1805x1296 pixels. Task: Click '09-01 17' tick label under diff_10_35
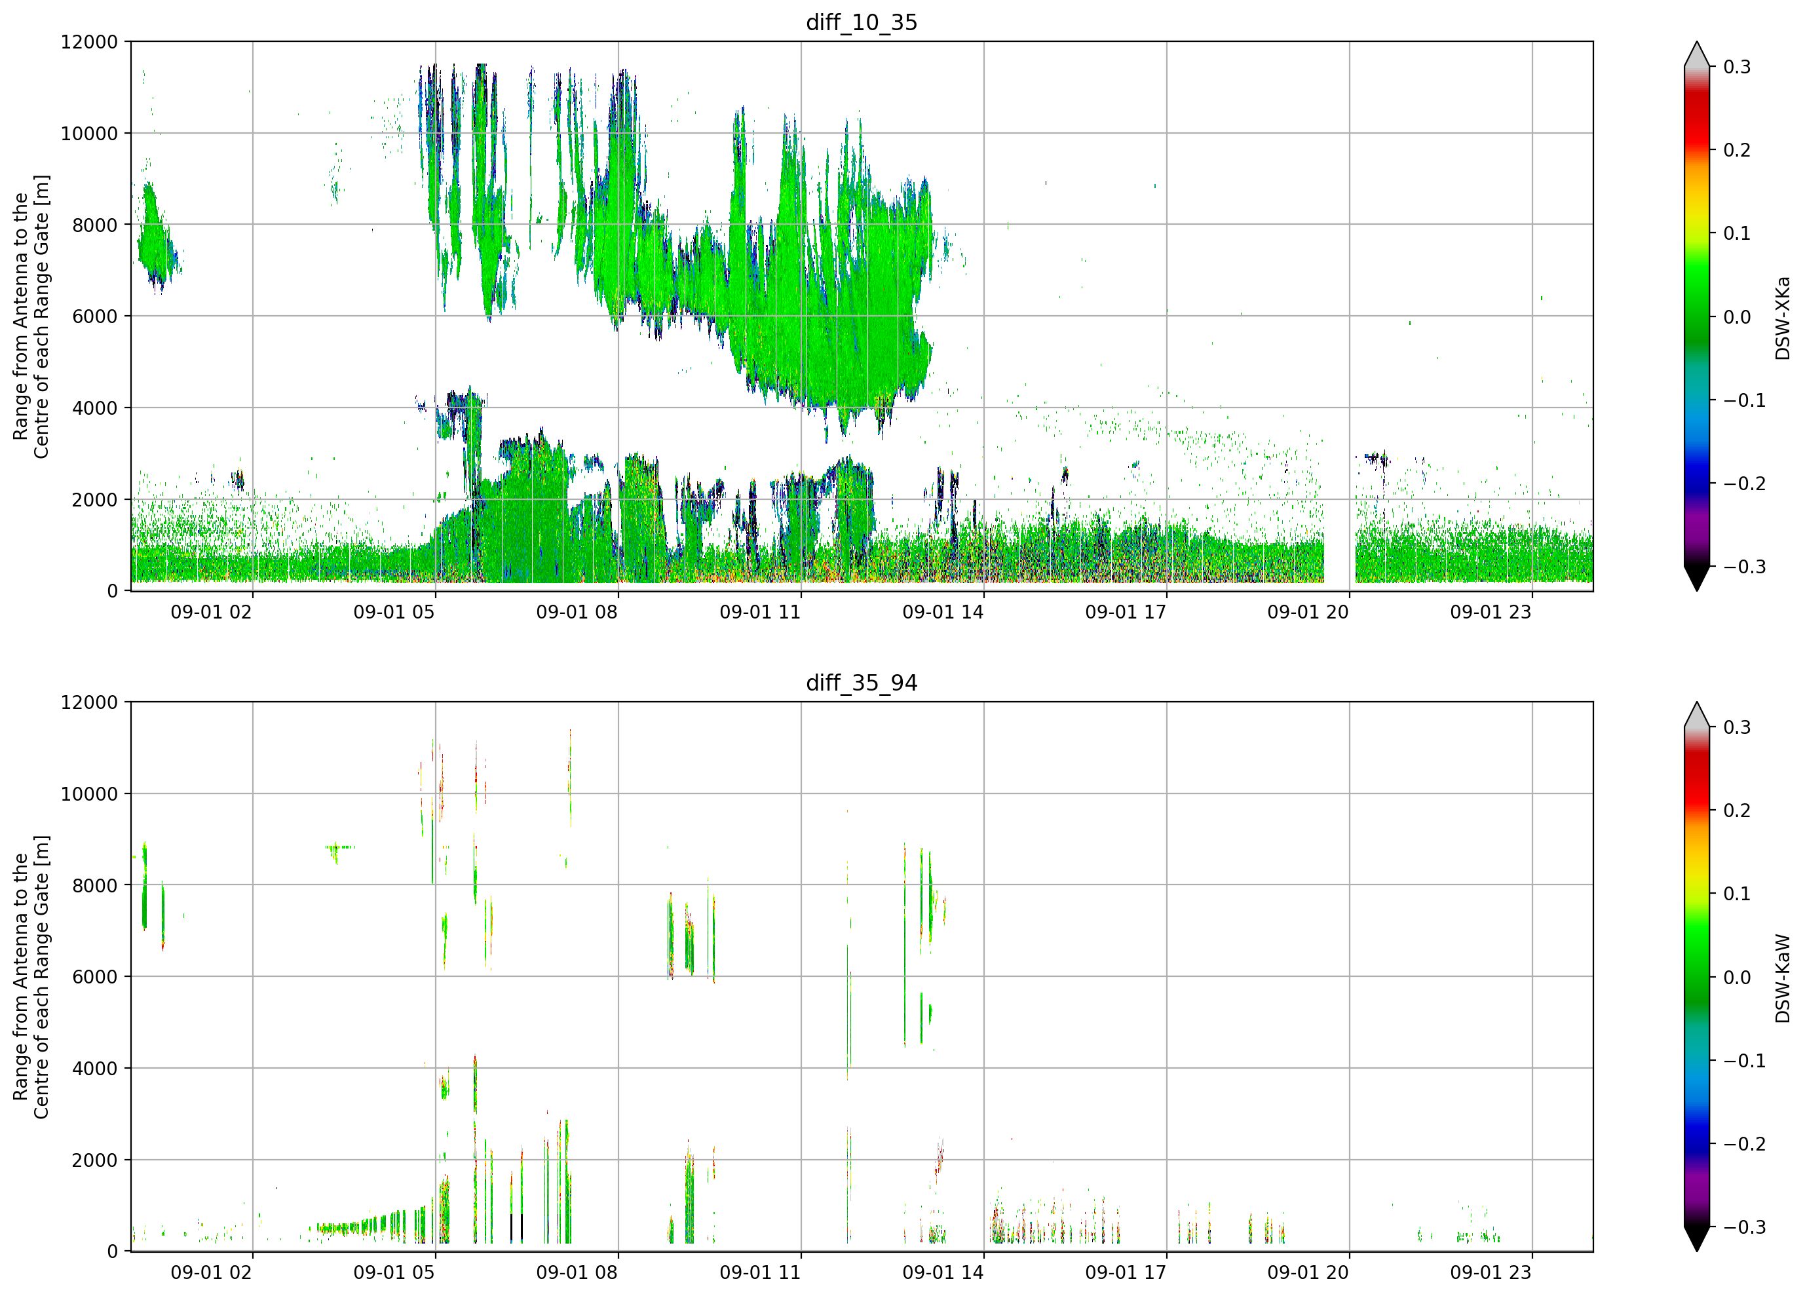(x=1126, y=612)
